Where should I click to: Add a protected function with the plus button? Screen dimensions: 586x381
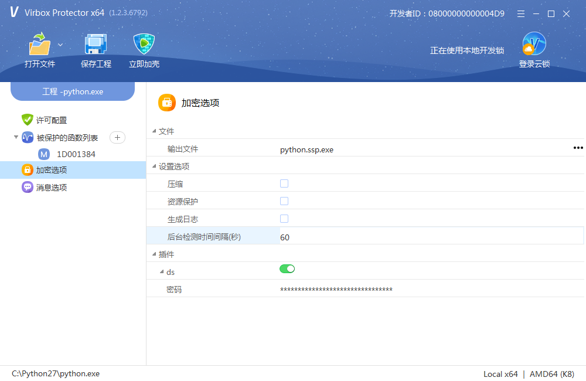coord(117,138)
